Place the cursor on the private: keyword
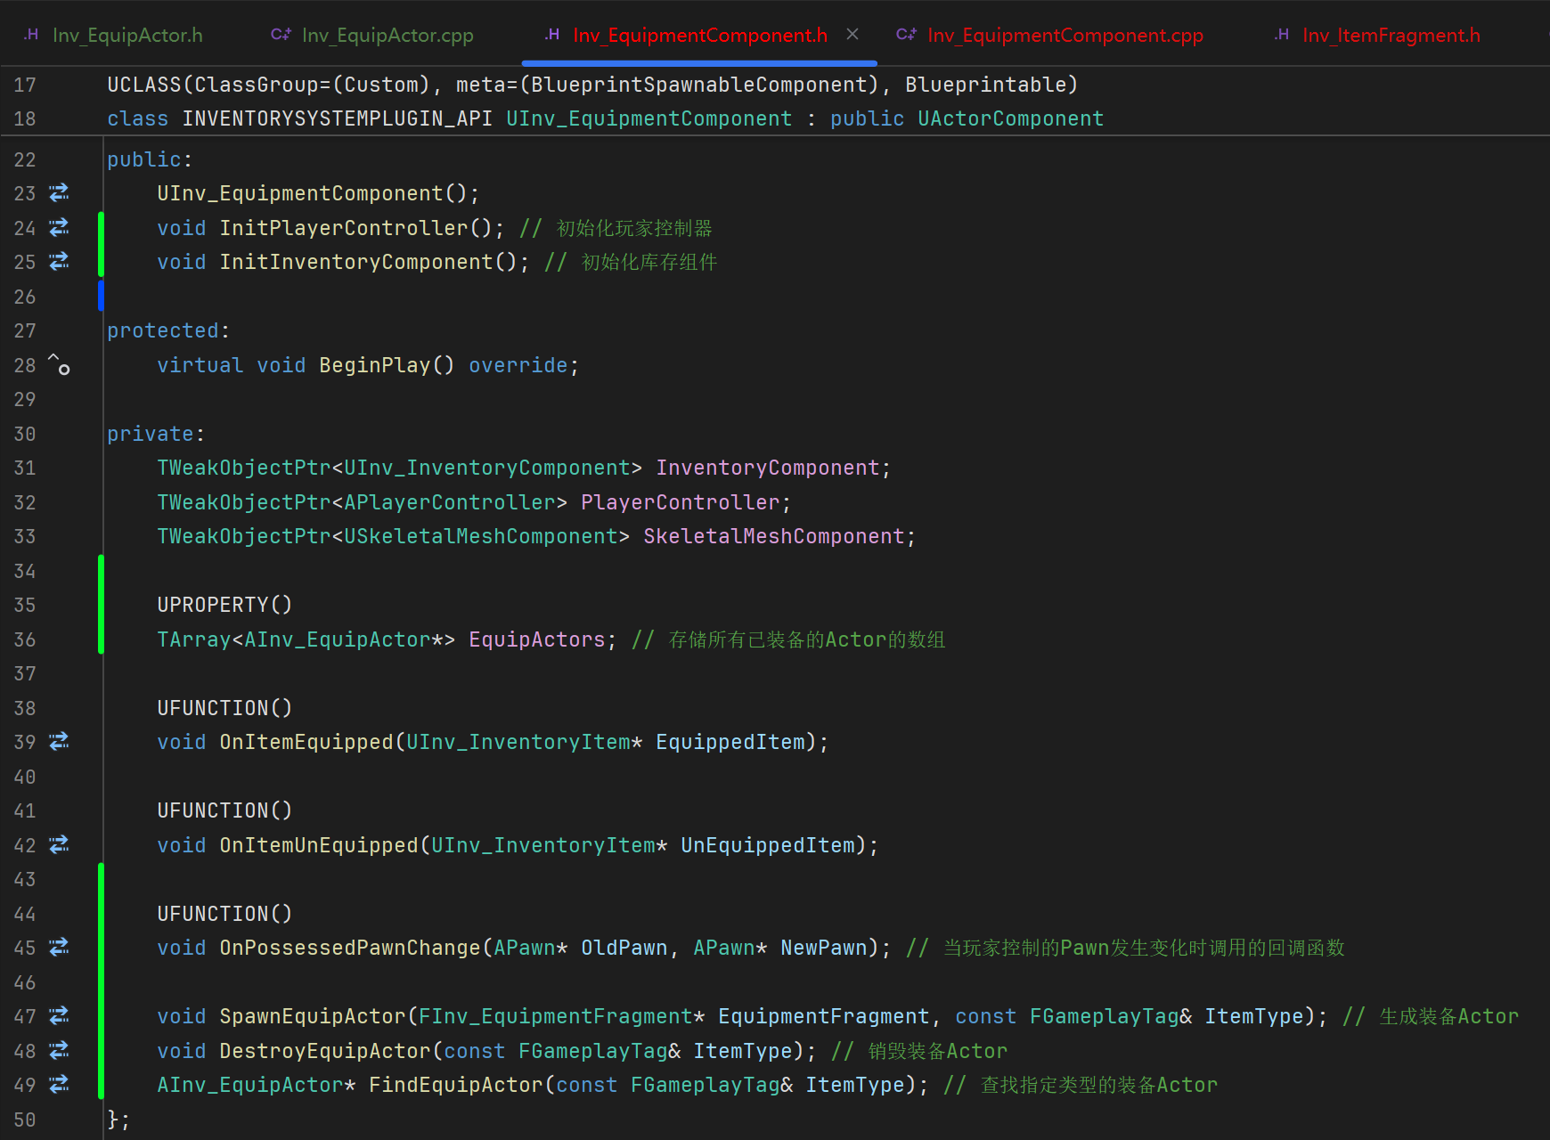1550x1140 pixels. coord(156,434)
